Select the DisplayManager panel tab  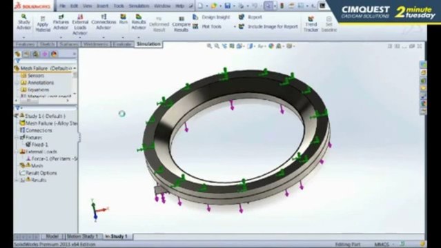tap(55, 54)
